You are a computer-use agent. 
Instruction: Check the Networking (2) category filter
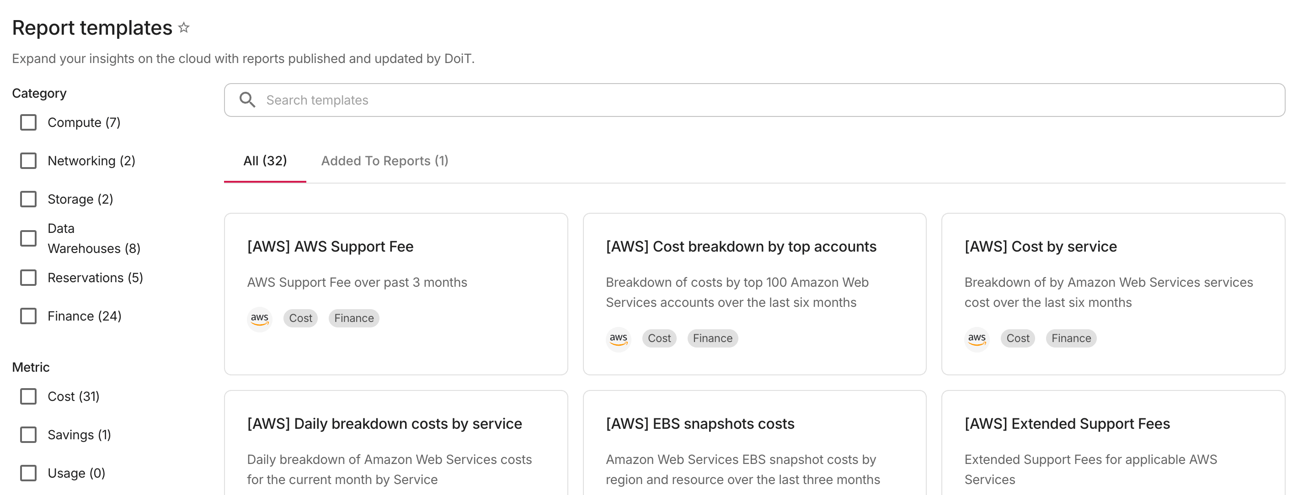pos(28,161)
